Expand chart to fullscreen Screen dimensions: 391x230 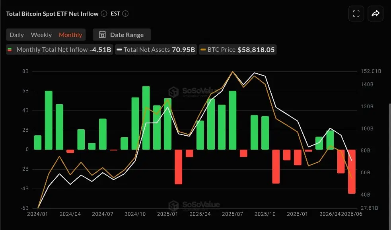[x=356, y=14]
